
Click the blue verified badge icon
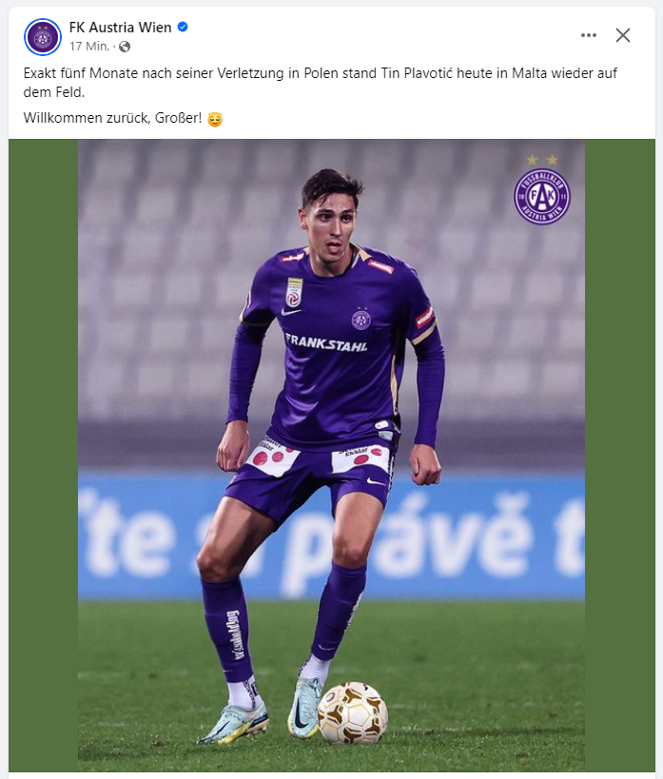[x=183, y=27]
